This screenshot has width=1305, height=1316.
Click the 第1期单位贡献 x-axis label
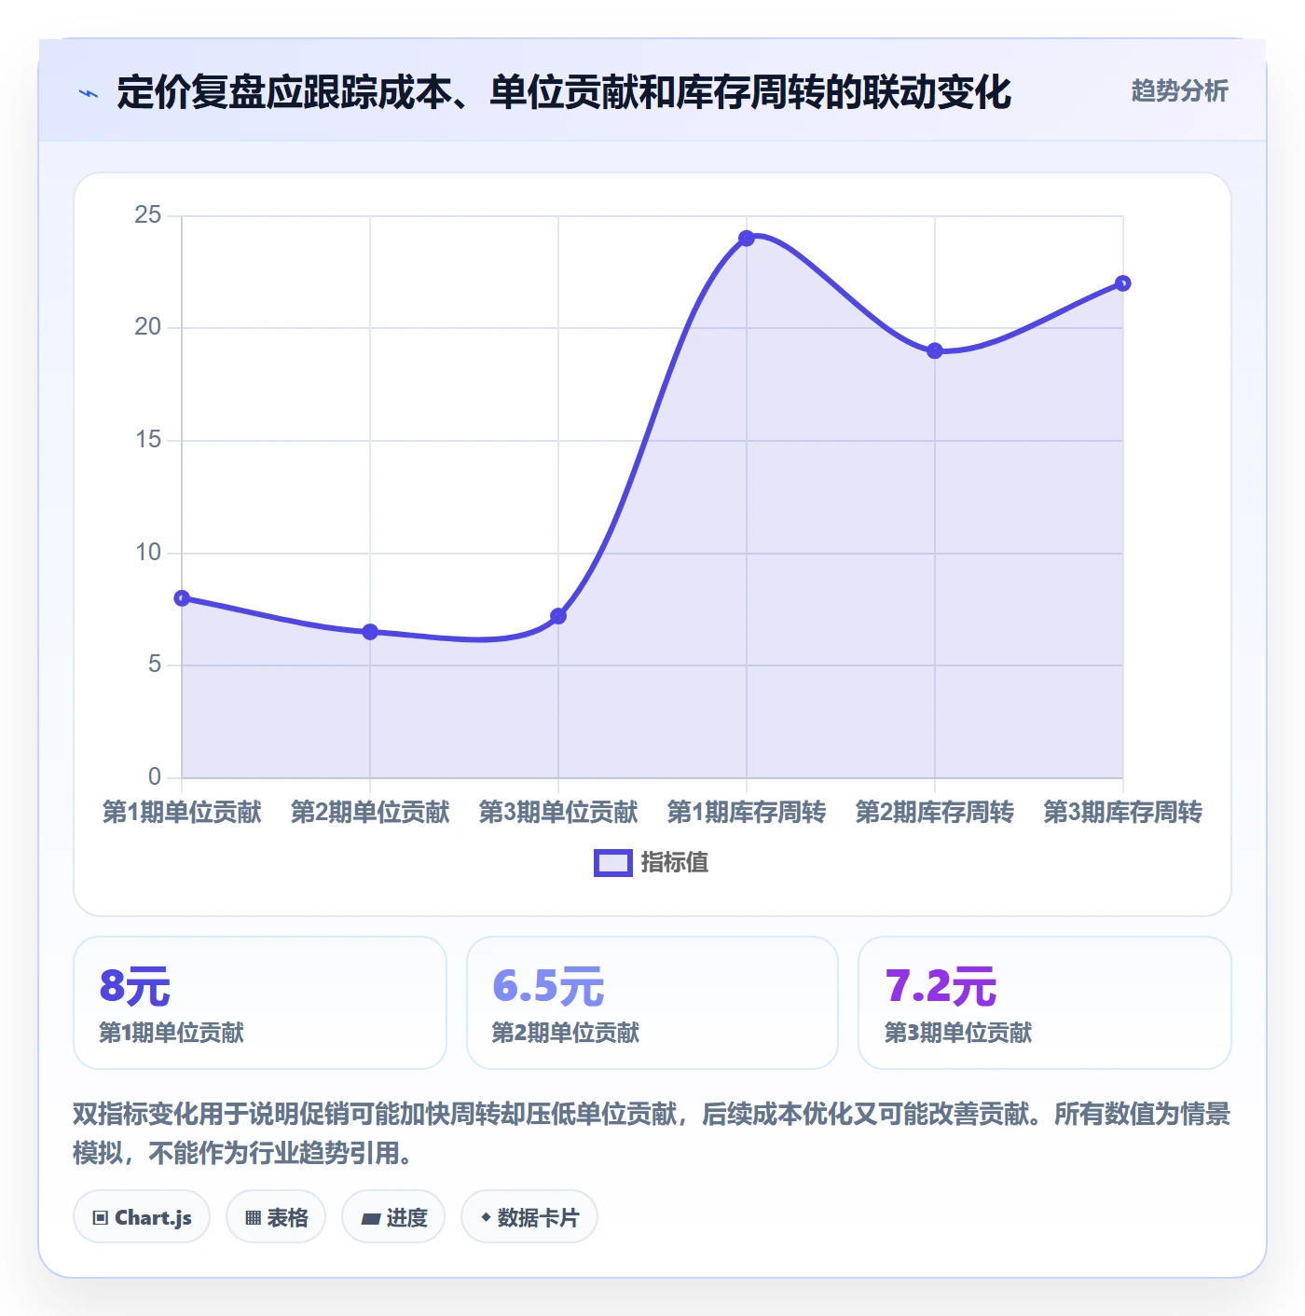182,813
